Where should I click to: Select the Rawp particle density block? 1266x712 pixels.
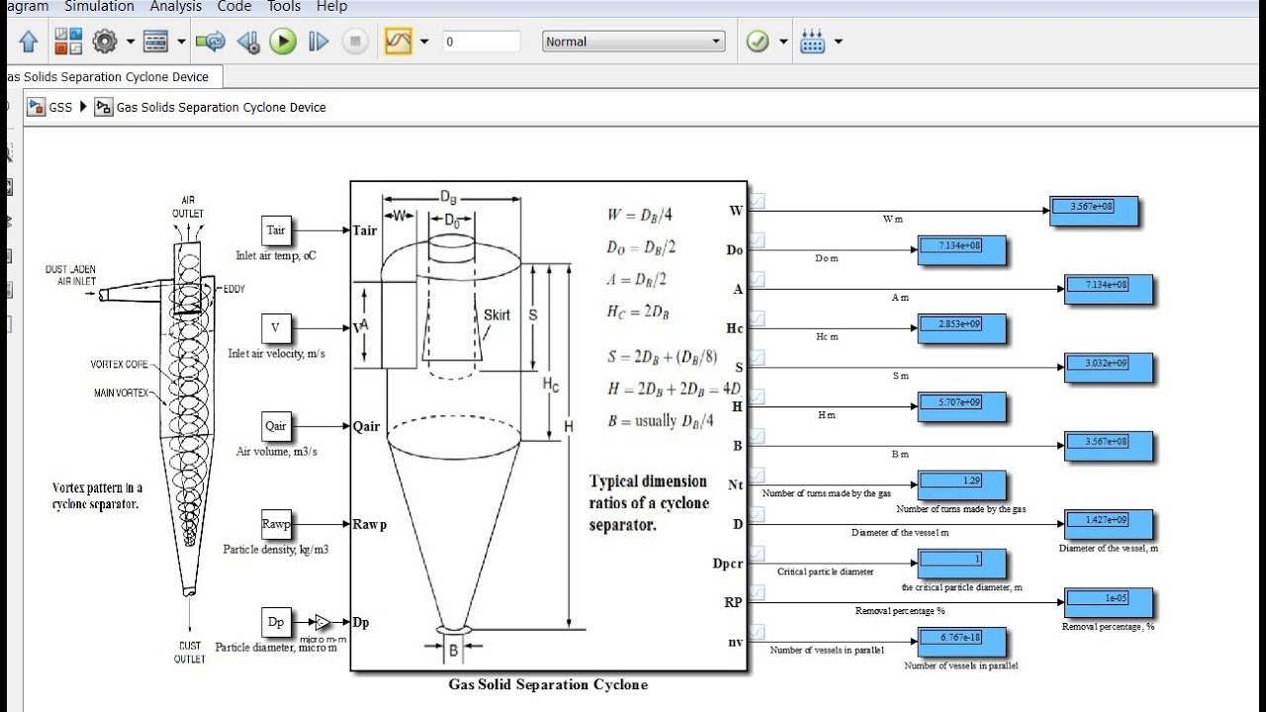coord(276,524)
